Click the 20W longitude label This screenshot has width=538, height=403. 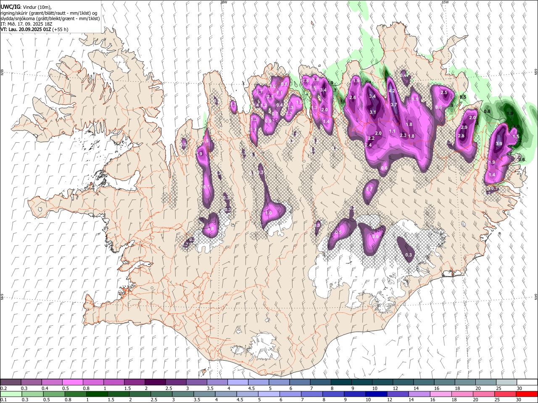[x=224, y=2]
